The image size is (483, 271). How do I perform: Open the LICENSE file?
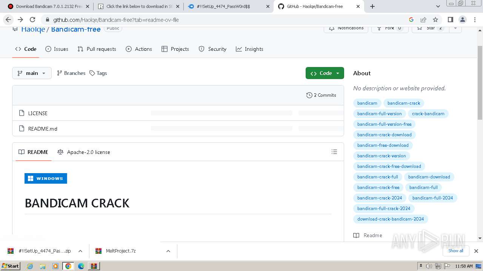(x=38, y=113)
